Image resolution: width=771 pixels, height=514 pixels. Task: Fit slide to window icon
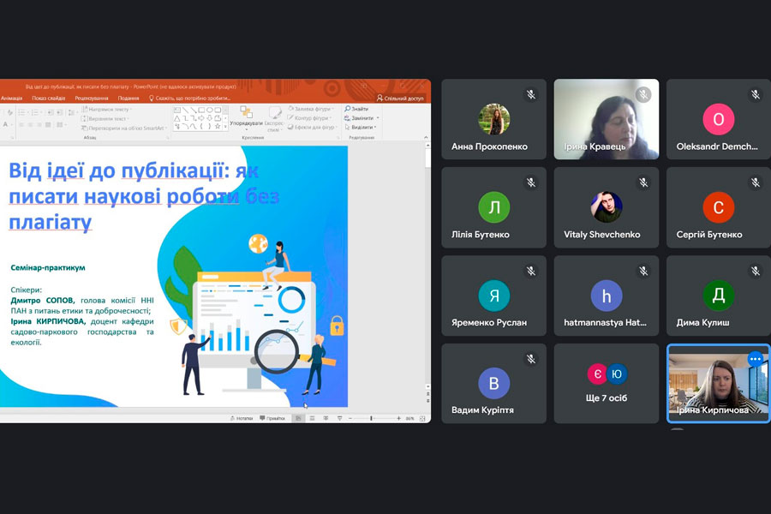[x=422, y=419]
